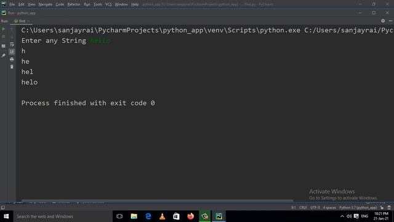Viewport: 394px width, 222px height.
Task: Click the output line 'hel'
Action: pos(27,72)
